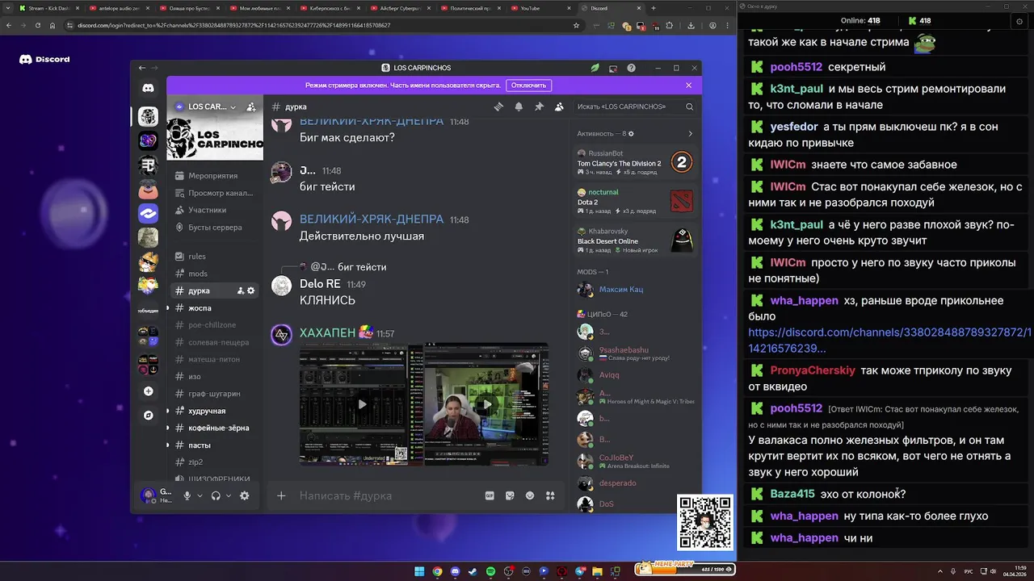Open user settings gear icon
The height and width of the screenshot is (581, 1034).
coord(245,495)
